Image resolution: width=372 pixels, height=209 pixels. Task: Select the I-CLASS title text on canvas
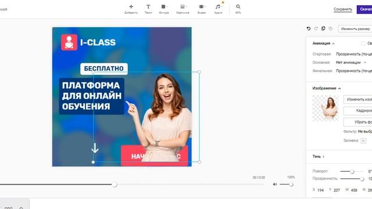pyautogui.click(x=98, y=42)
